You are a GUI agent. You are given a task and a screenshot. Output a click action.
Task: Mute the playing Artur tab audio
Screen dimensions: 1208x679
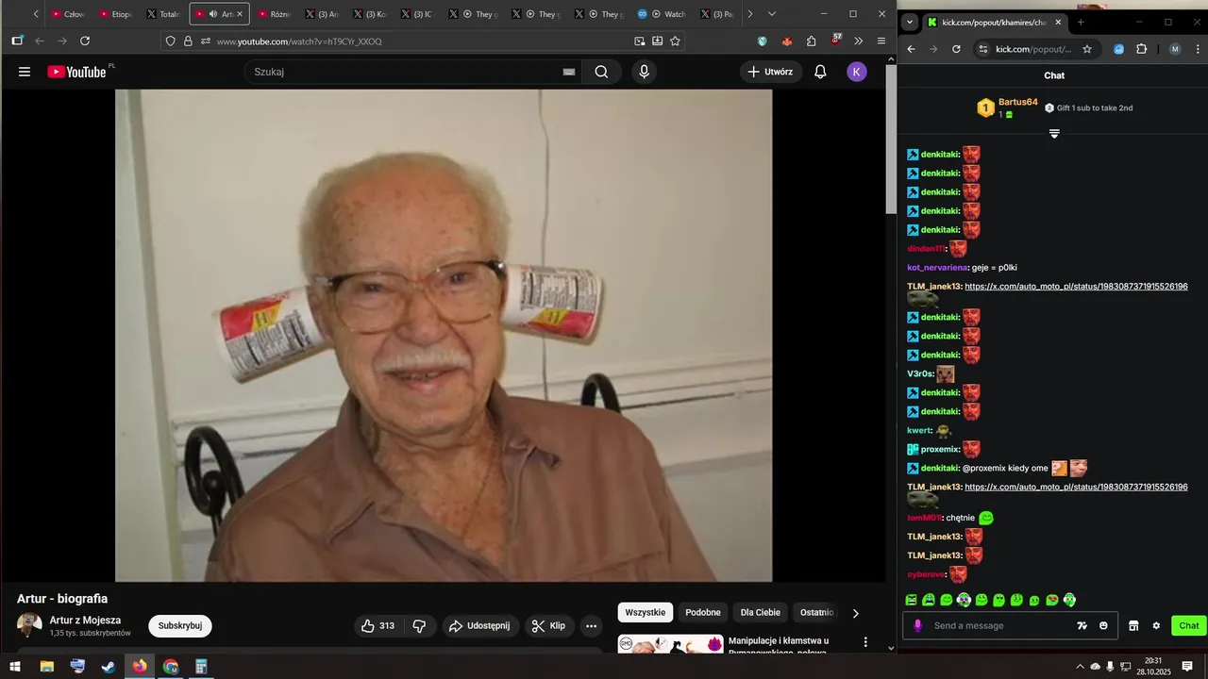point(212,14)
